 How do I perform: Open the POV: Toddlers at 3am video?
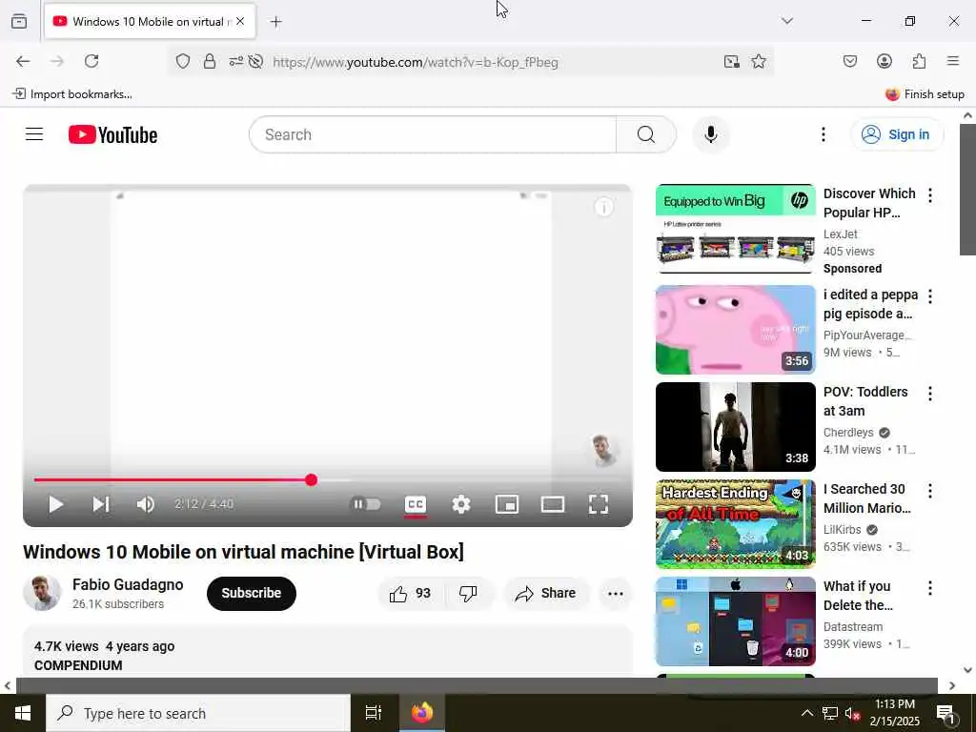[x=735, y=427]
